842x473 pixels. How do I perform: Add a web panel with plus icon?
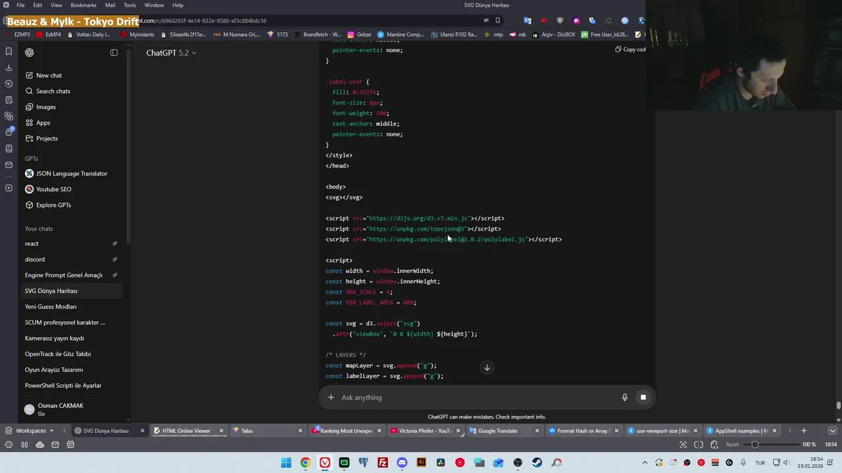(9, 189)
